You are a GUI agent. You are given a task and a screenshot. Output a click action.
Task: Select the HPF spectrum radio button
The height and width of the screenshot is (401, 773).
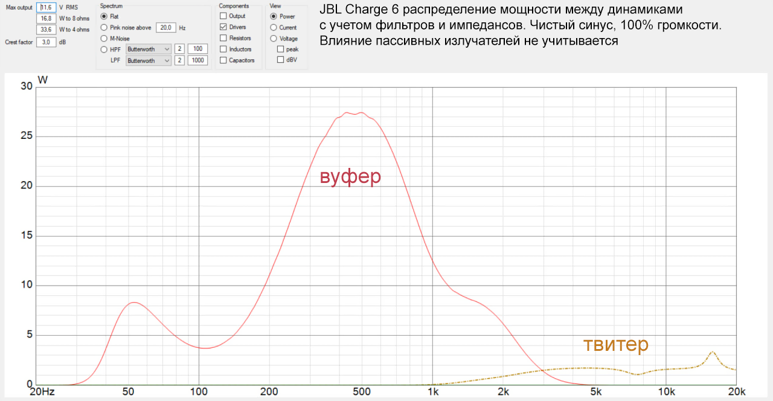104,50
